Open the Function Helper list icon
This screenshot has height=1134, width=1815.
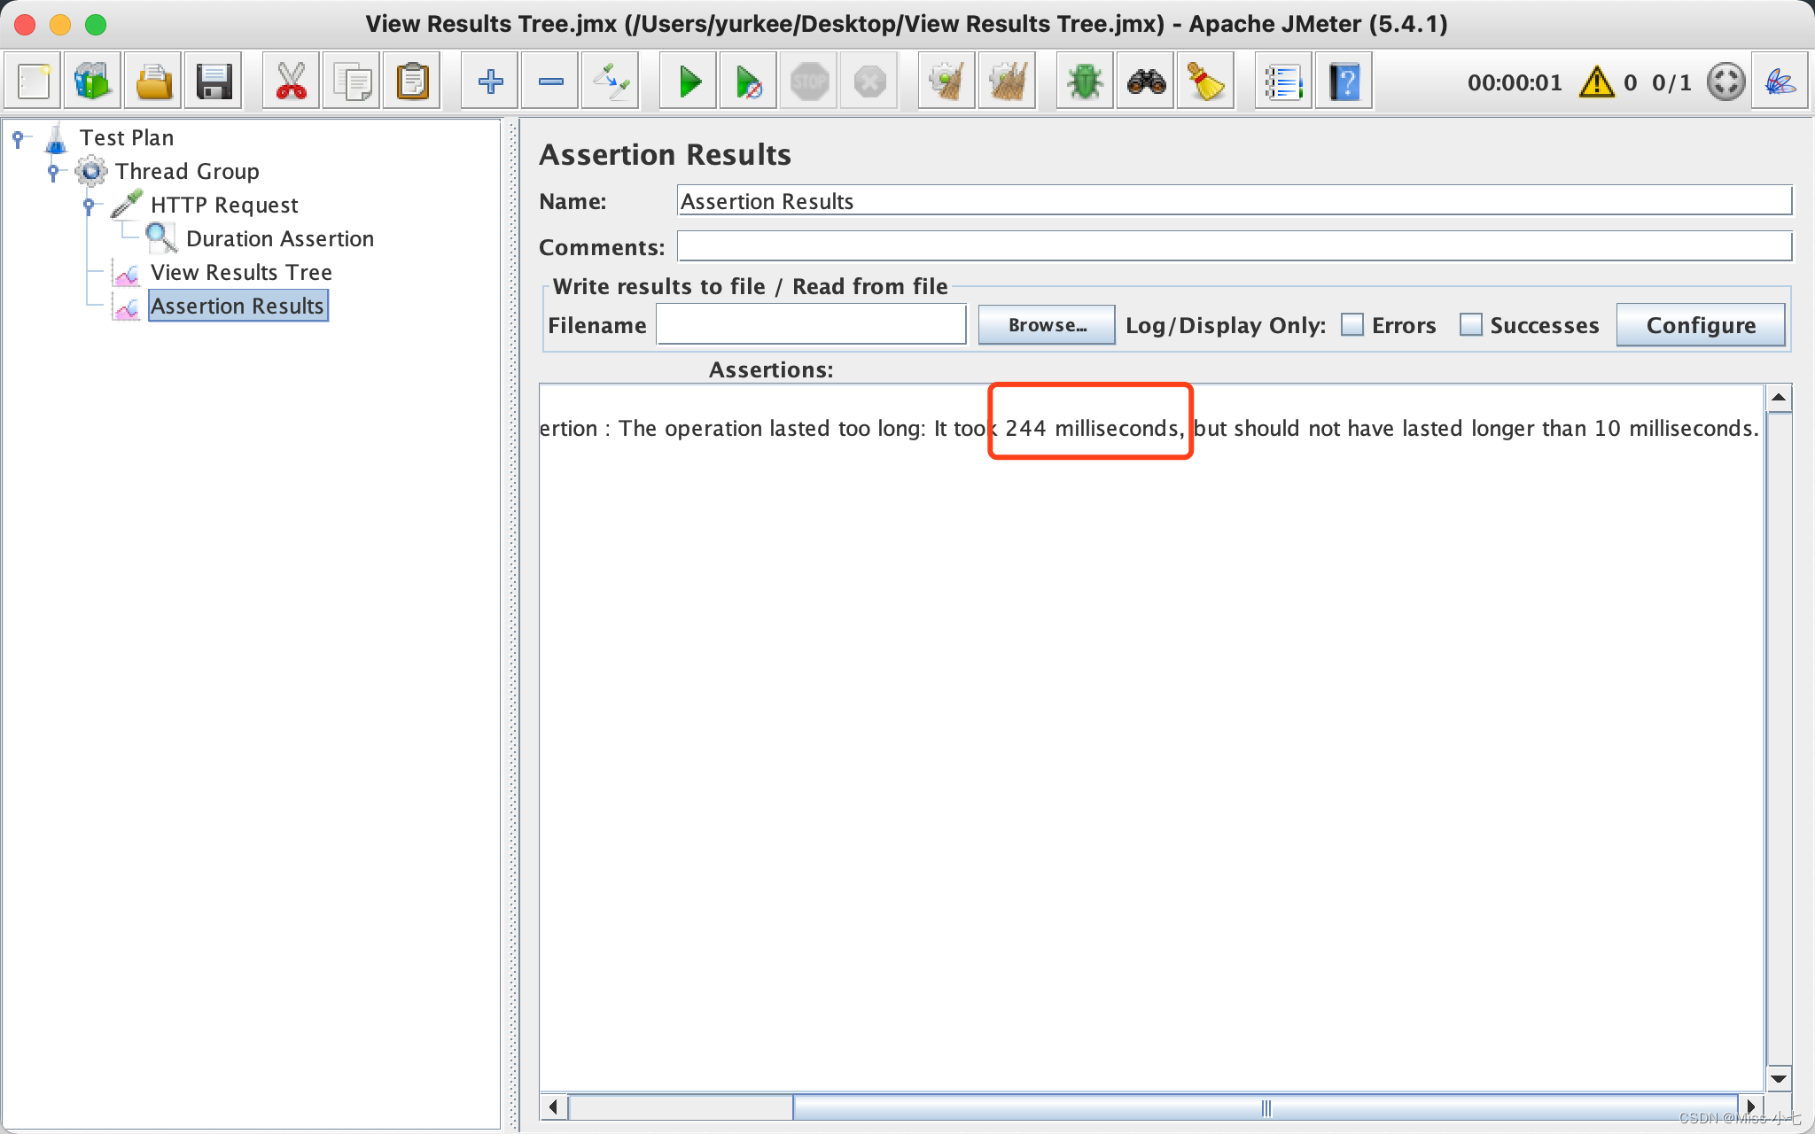[x=1284, y=82]
